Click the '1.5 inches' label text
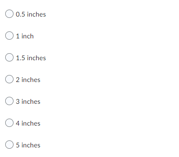Viewport: 179px width, 157px height. 31,58
